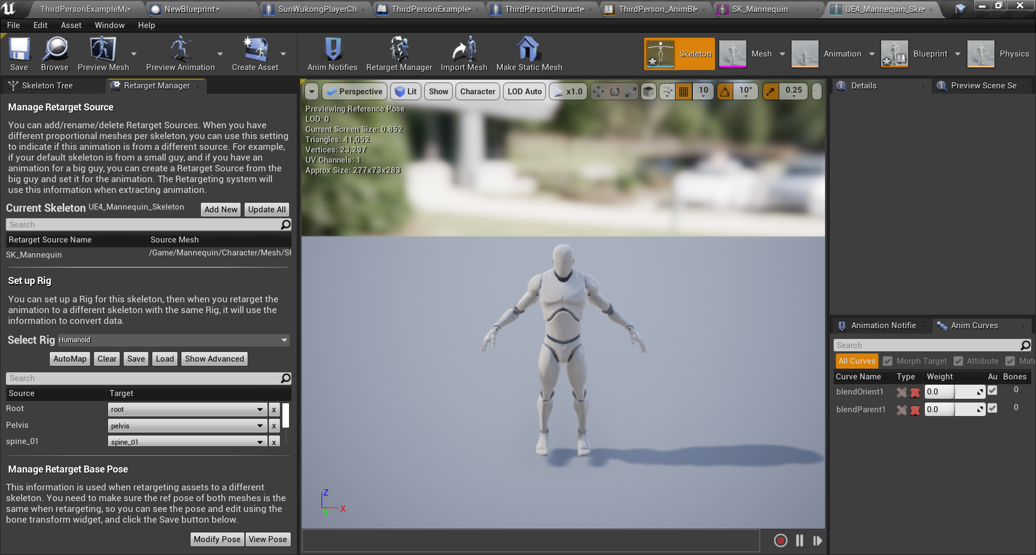Click the Preview Animation toolbar icon
This screenshot has height=555, width=1036.
pos(180,54)
